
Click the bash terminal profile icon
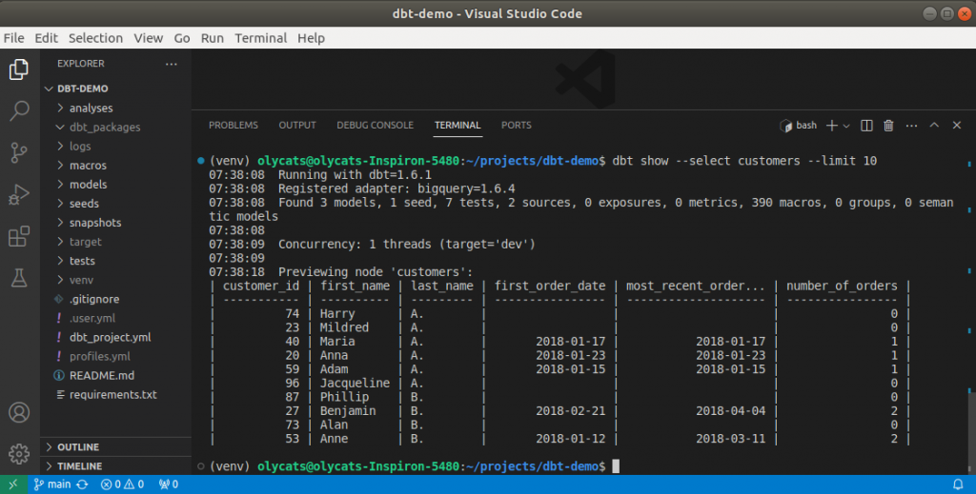[x=786, y=126]
